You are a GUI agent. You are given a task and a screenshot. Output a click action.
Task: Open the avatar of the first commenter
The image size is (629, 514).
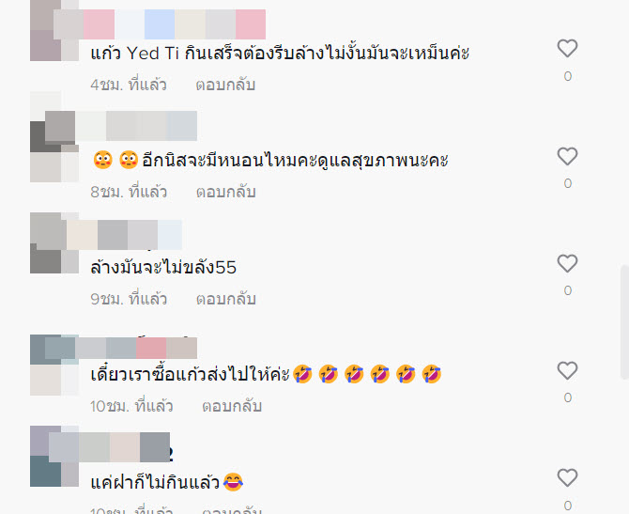[x=54, y=30]
